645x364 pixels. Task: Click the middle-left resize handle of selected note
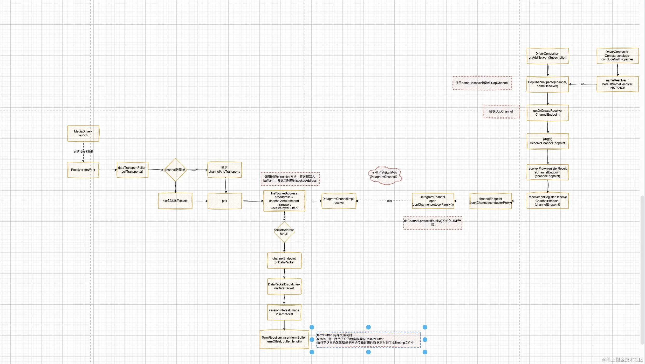point(312,340)
